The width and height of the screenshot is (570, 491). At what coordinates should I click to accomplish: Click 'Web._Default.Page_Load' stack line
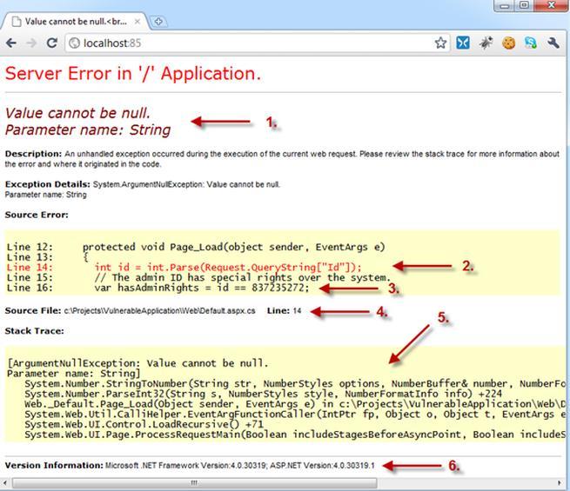click(295, 404)
